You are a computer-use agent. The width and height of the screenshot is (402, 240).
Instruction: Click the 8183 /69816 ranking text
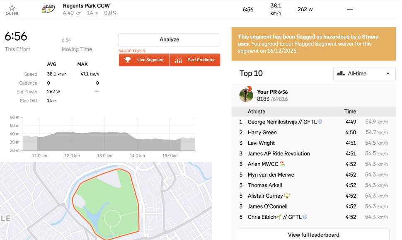(x=272, y=99)
